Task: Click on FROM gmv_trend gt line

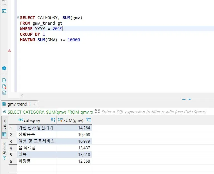Action: pyautogui.click(x=41, y=23)
